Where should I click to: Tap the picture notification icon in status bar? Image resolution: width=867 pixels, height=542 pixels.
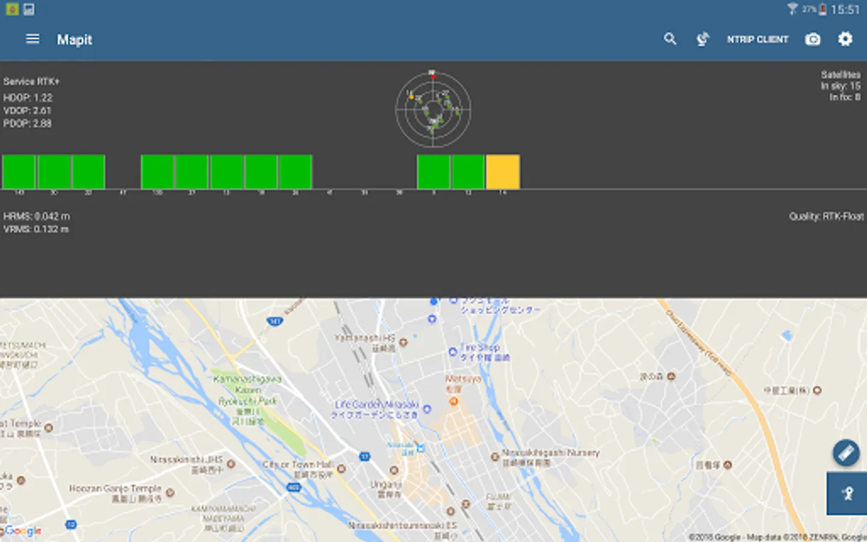29,9
